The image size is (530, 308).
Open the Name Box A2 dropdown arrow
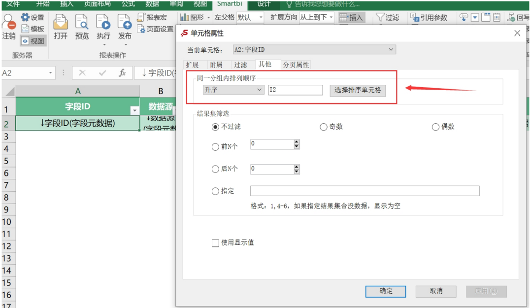click(50, 73)
